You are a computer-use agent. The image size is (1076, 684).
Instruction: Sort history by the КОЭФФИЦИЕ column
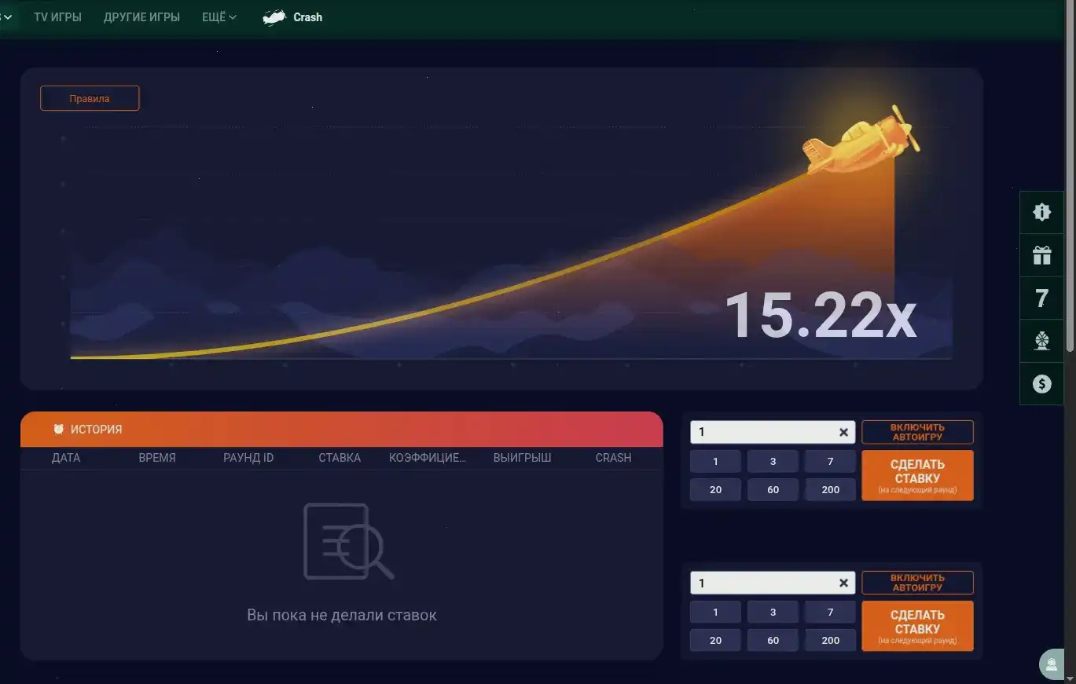(427, 458)
